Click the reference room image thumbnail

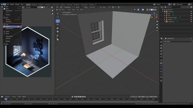(27, 52)
